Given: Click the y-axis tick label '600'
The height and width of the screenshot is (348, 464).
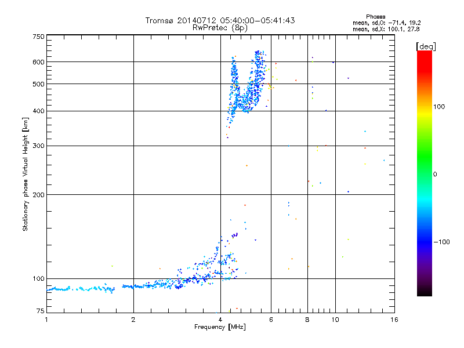Looking at the screenshot, I should [38, 62].
